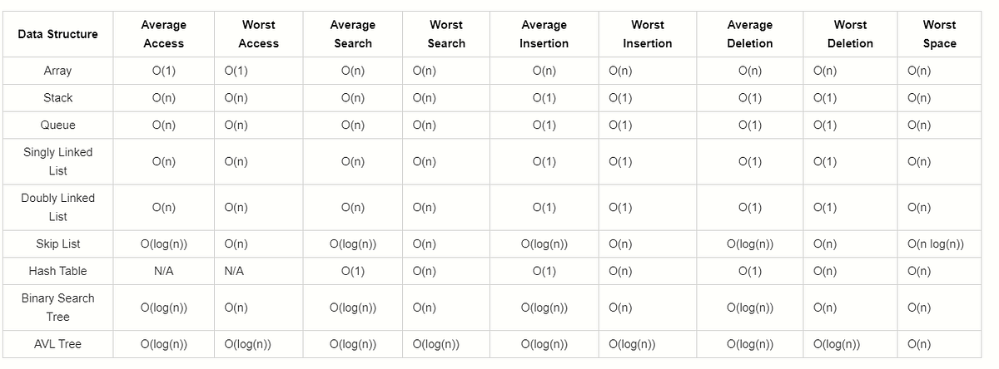Select Array's Average Access O(1) cell
The image size is (999, 369).
(x=163, y=71)
